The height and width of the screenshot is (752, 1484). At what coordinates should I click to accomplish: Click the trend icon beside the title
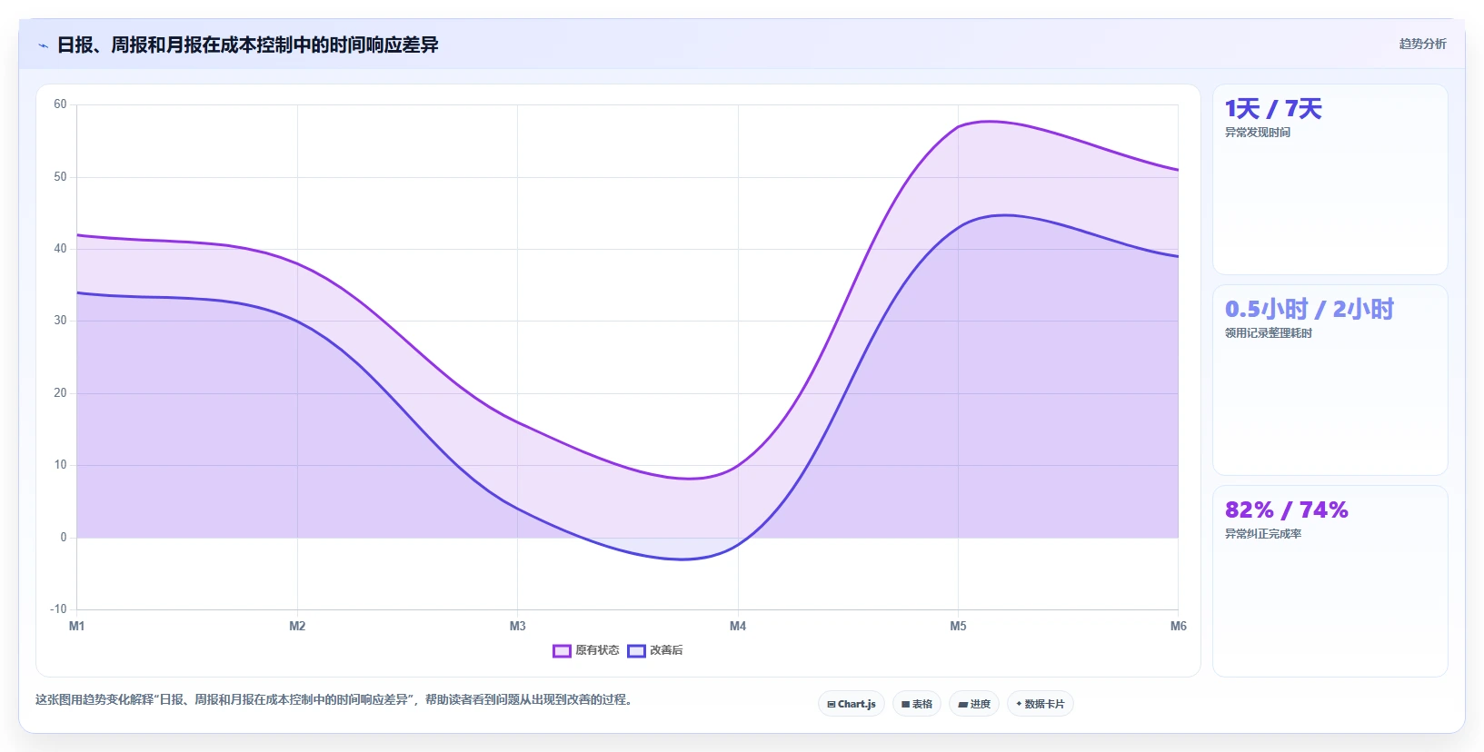43,45
